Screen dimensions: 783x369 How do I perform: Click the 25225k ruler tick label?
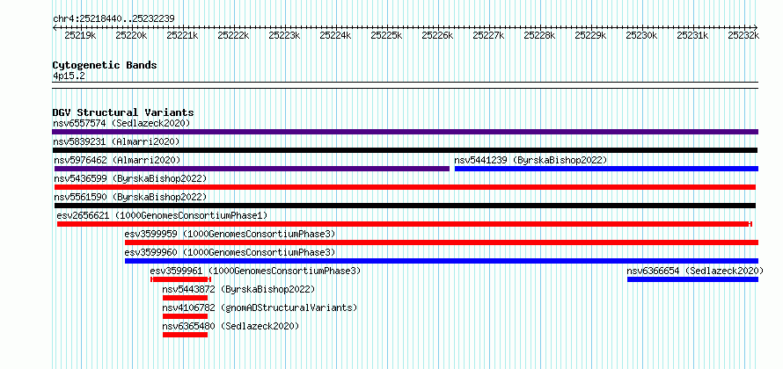[386, 35]
